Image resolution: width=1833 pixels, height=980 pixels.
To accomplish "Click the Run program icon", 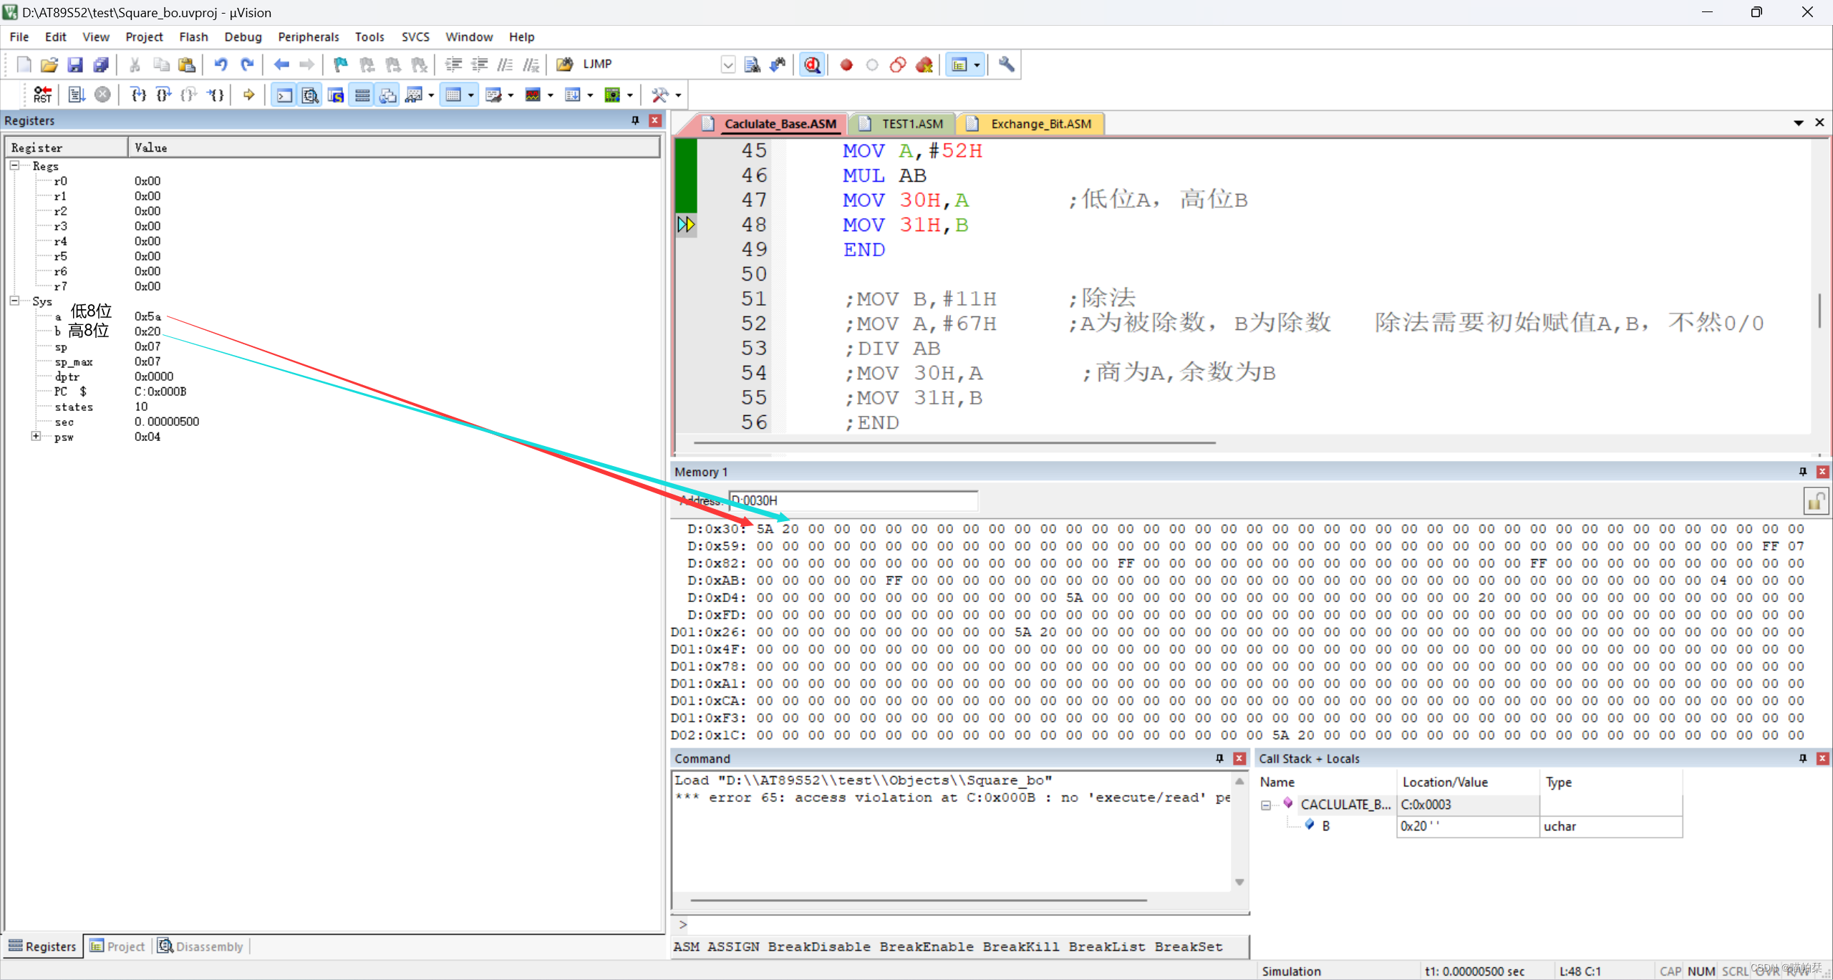I will 77,94.
